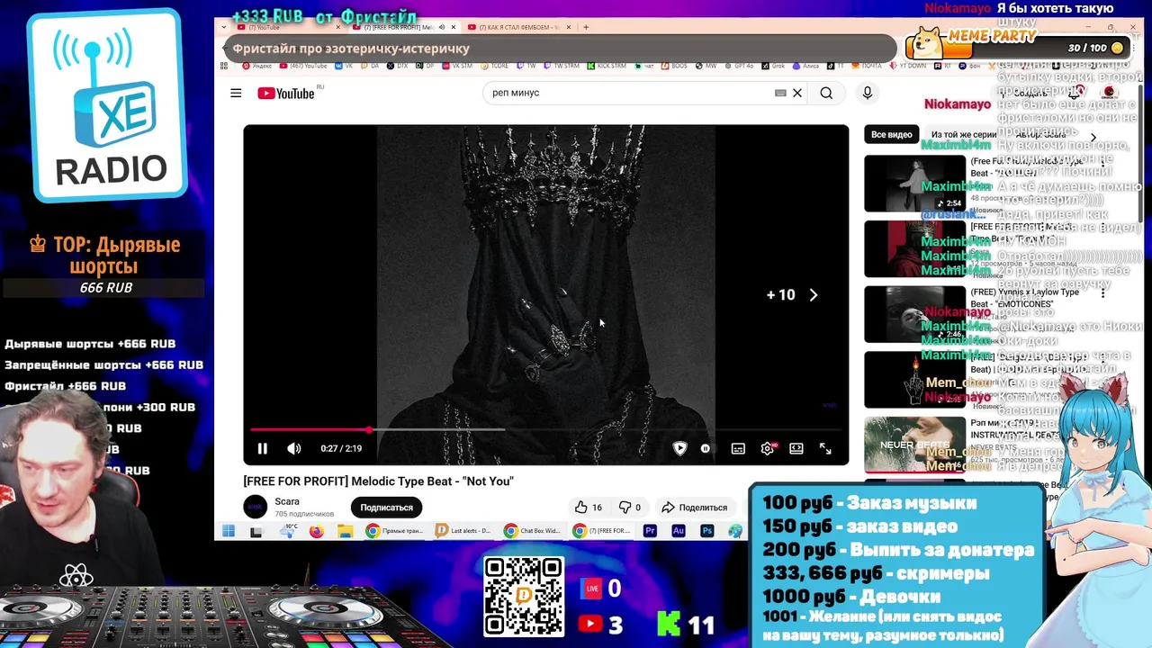Open the ПОЧТА bookmark
Screen dimensions: 1152x648
coord(867,66)
